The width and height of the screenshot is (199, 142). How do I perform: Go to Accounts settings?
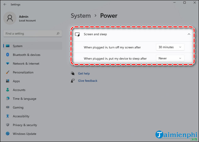click(19, 90)
